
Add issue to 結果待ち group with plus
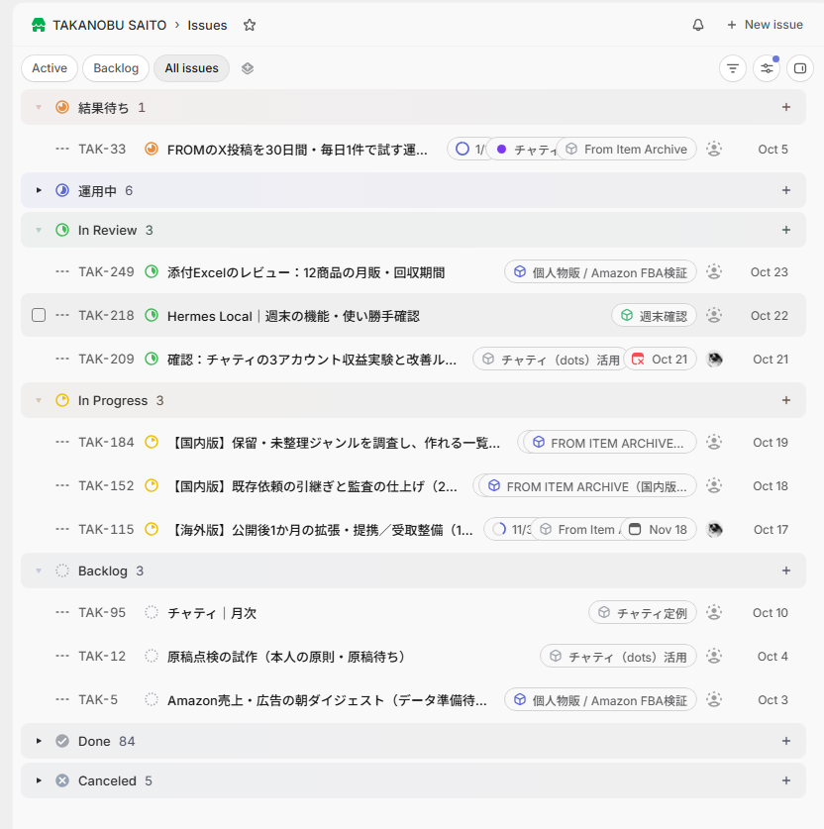tap(786, 107)
